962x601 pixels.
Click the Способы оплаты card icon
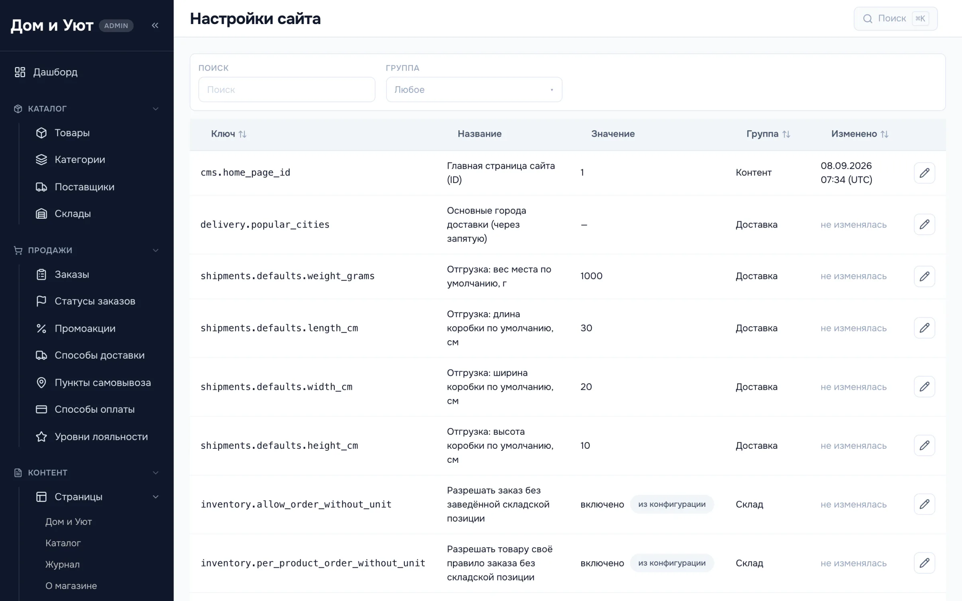pos(41,409)
